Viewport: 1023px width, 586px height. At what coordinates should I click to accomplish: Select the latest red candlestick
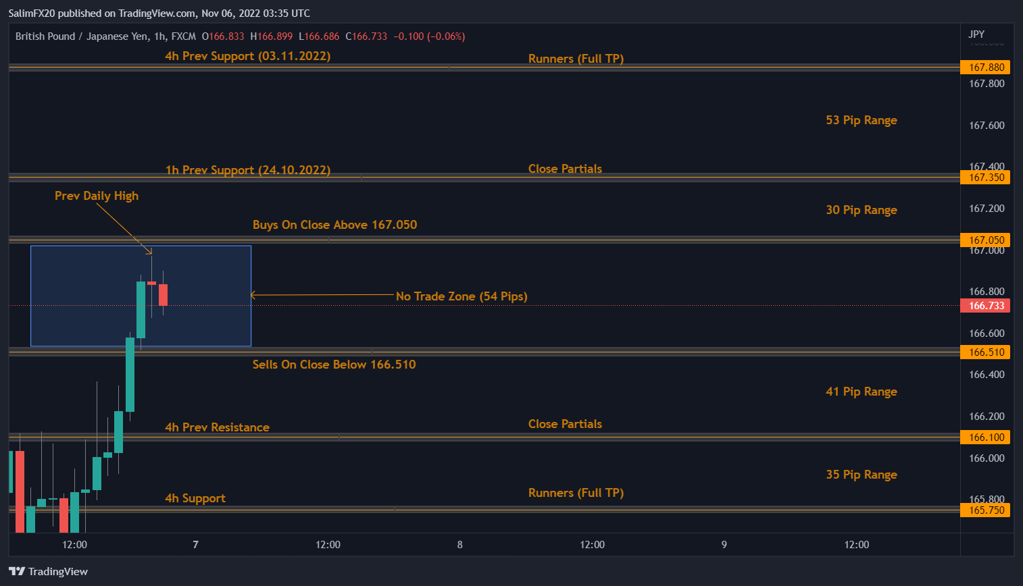[163, 294]
